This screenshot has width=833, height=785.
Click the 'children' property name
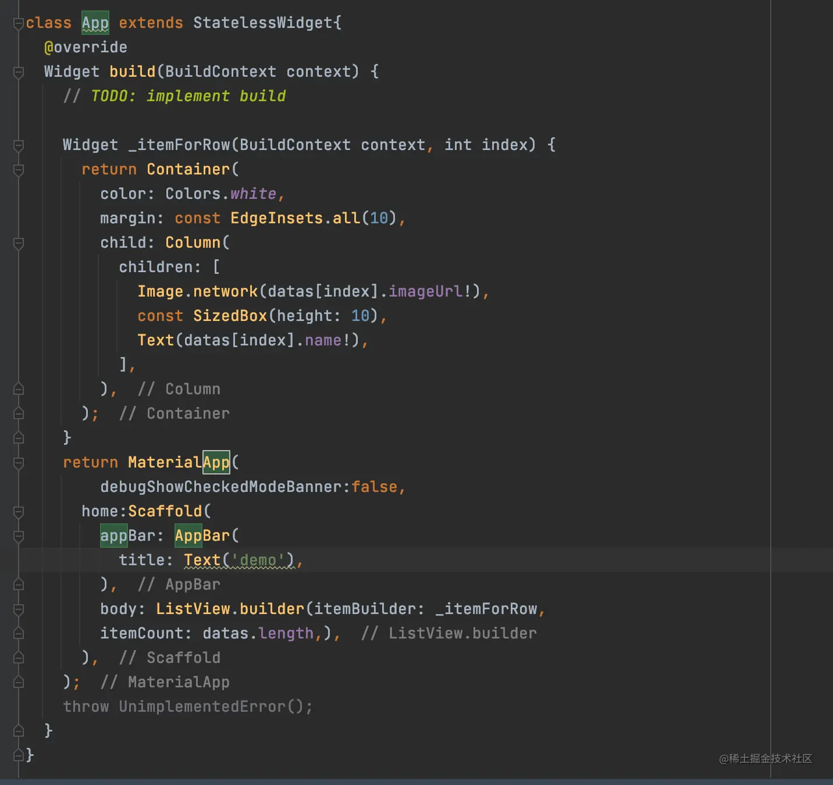click(x=156, y=267)
